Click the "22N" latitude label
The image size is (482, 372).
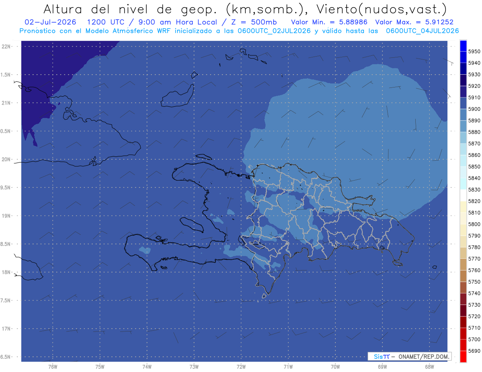point(7,46)
